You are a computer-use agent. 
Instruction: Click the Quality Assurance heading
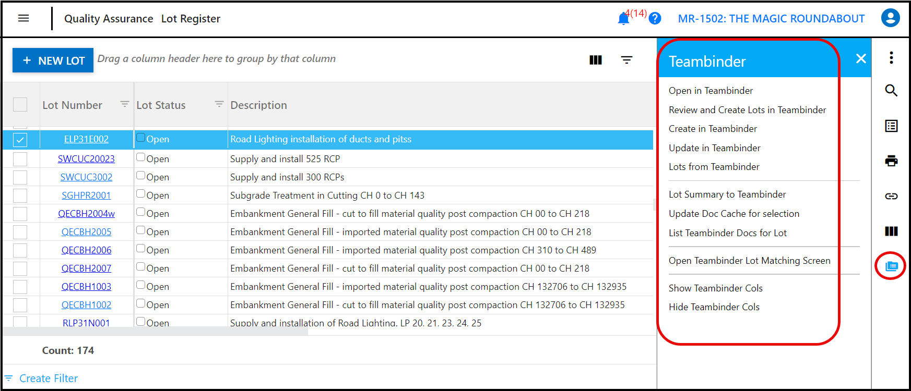[109, 19]
